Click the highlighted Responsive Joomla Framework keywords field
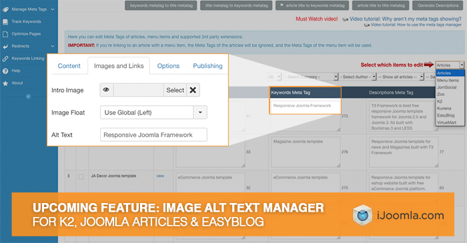This screenshot has height=243, width=467. click(x=306, y=108)
